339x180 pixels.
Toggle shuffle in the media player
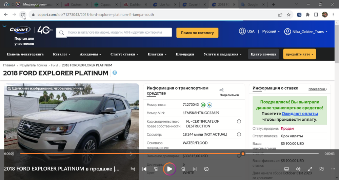pyautogui.click(x=133, y=169)
